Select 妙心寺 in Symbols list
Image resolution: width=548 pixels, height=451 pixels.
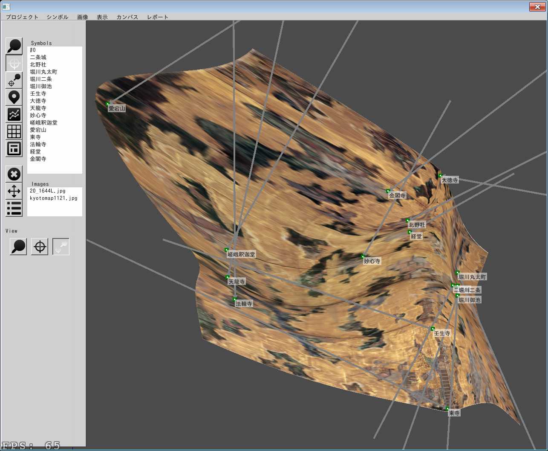[x=55, y=115]
